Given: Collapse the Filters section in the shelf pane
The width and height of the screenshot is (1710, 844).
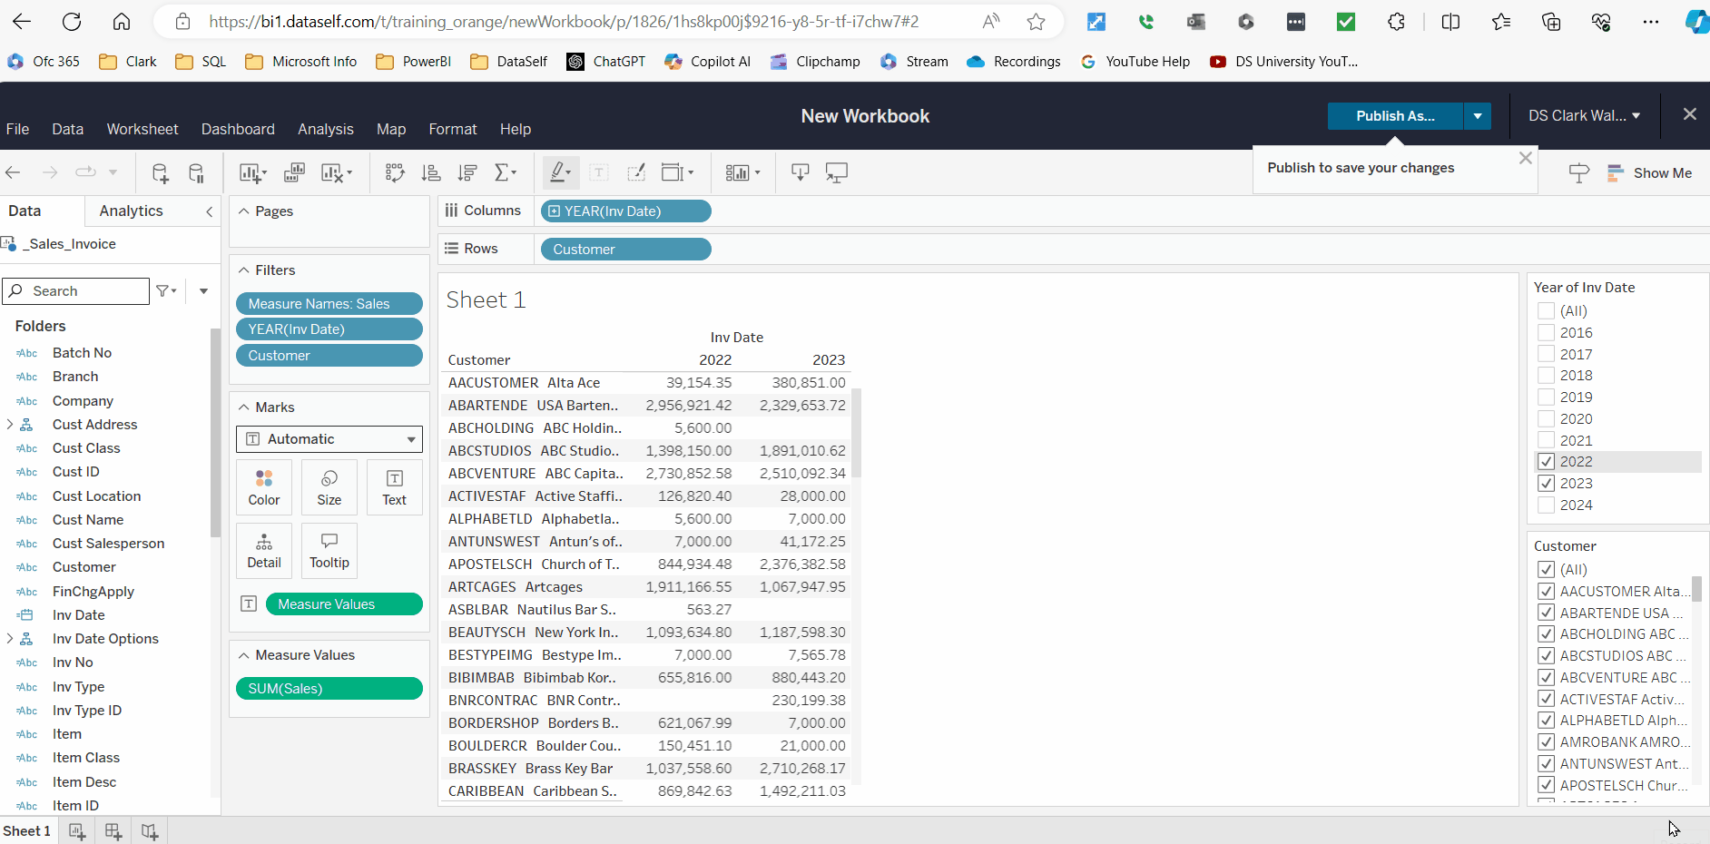Looking at the screenshot, I should coord(243,270).
